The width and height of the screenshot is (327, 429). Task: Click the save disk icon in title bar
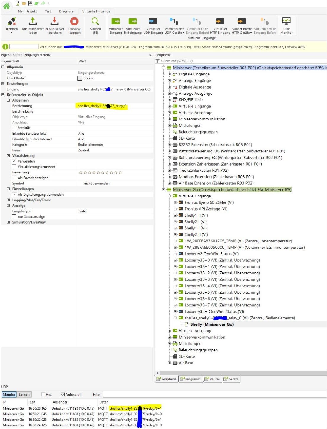coord(30,3)
